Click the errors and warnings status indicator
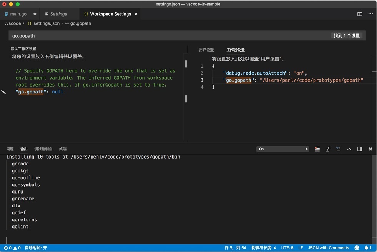 pyautogui.click(x=12, y=248)
